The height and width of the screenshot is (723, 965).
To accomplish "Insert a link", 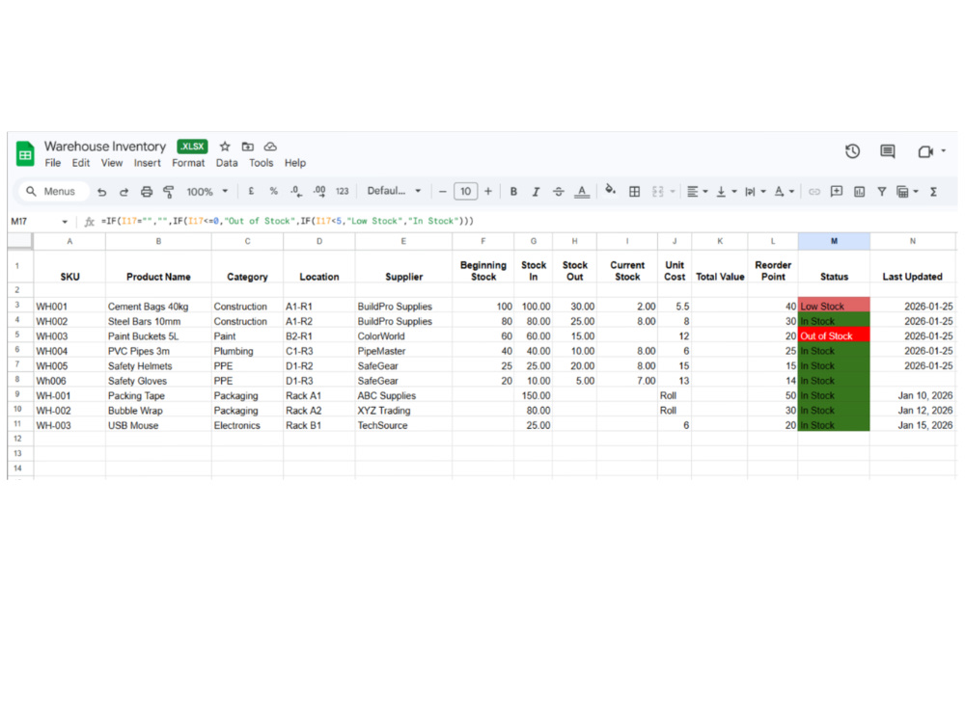I will click(x=814, y=192).
